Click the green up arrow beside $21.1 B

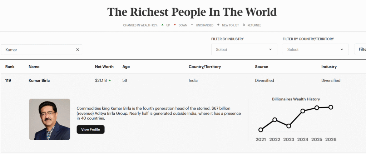pyautogui.click(x=110, y=80)
